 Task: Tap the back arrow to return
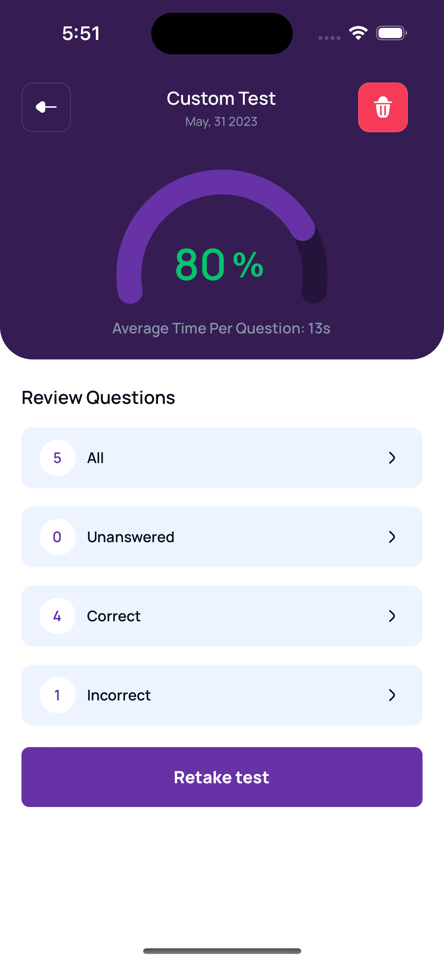pos(46,107)
